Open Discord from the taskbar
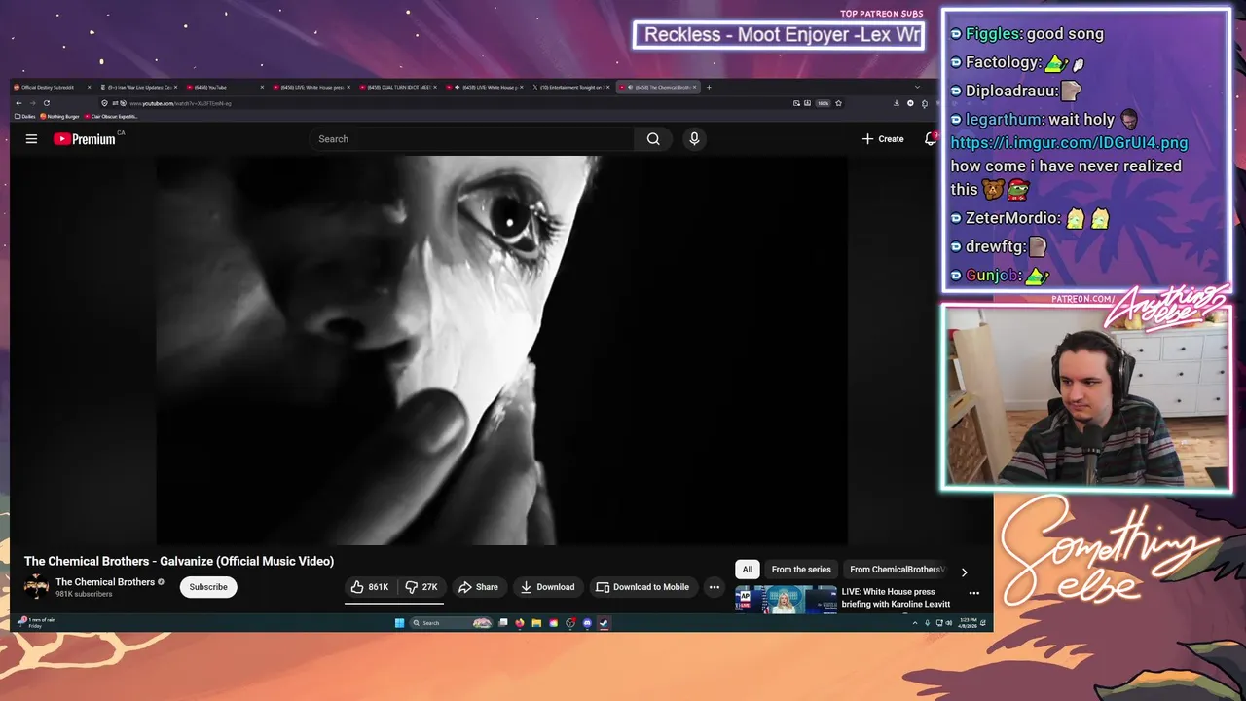 click(x=587, y=623)
